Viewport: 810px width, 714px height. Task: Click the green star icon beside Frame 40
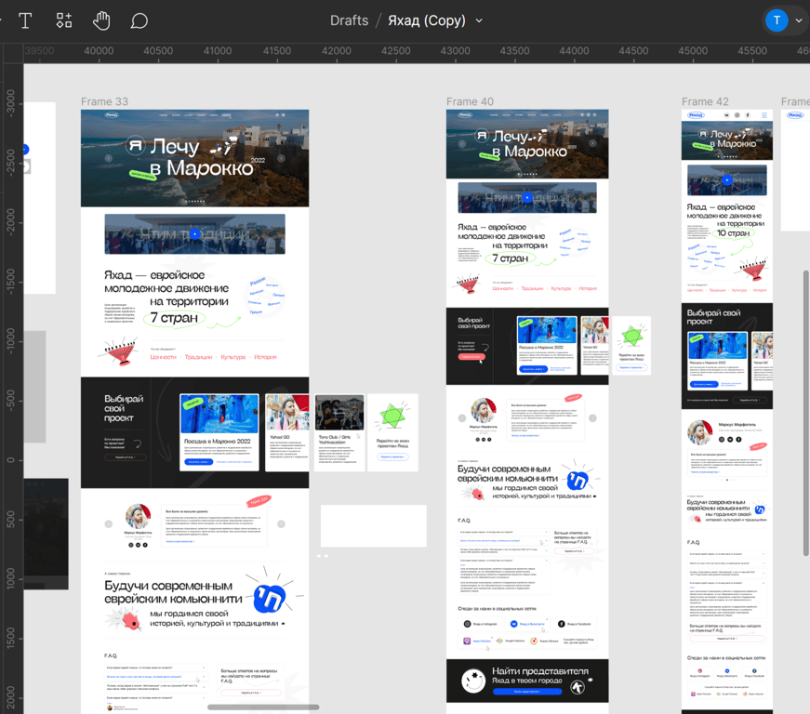631,336
